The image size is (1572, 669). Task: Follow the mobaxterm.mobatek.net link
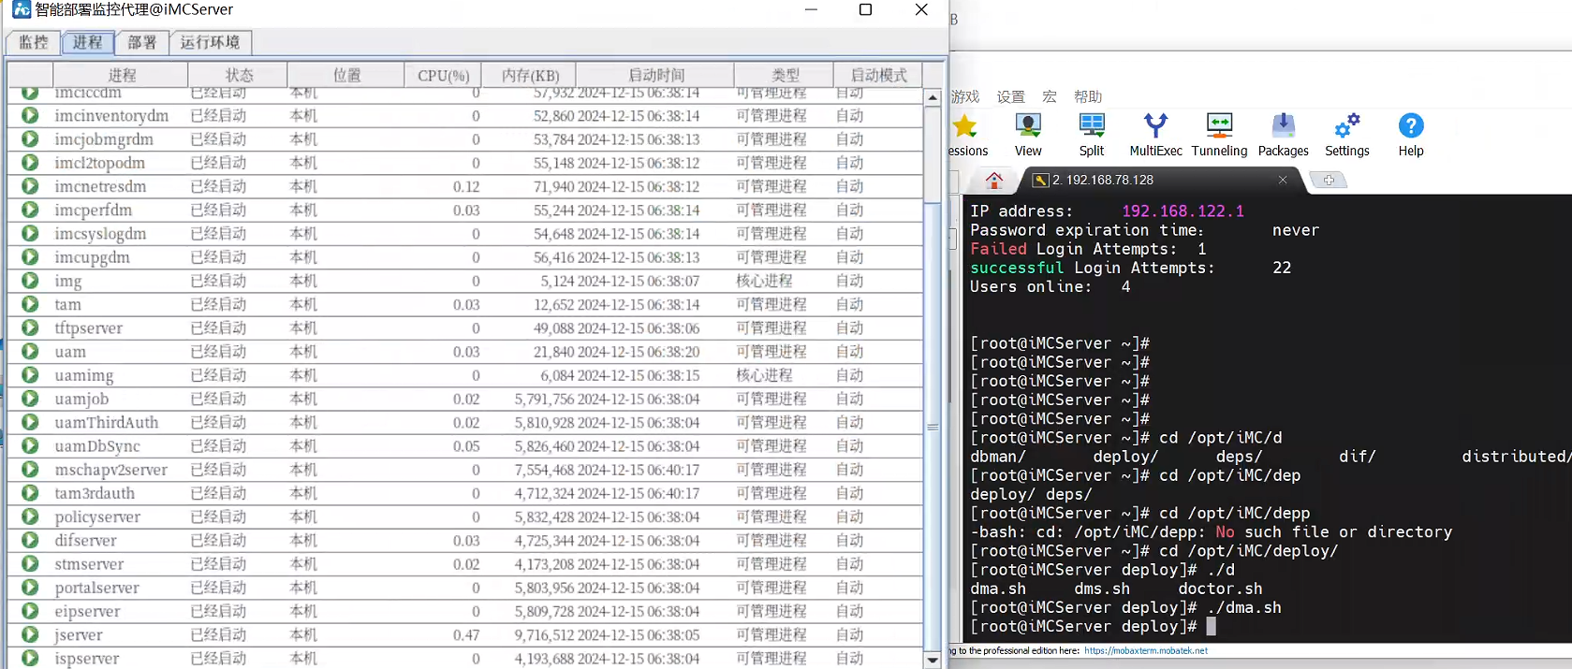click(x=1145, y=650)
